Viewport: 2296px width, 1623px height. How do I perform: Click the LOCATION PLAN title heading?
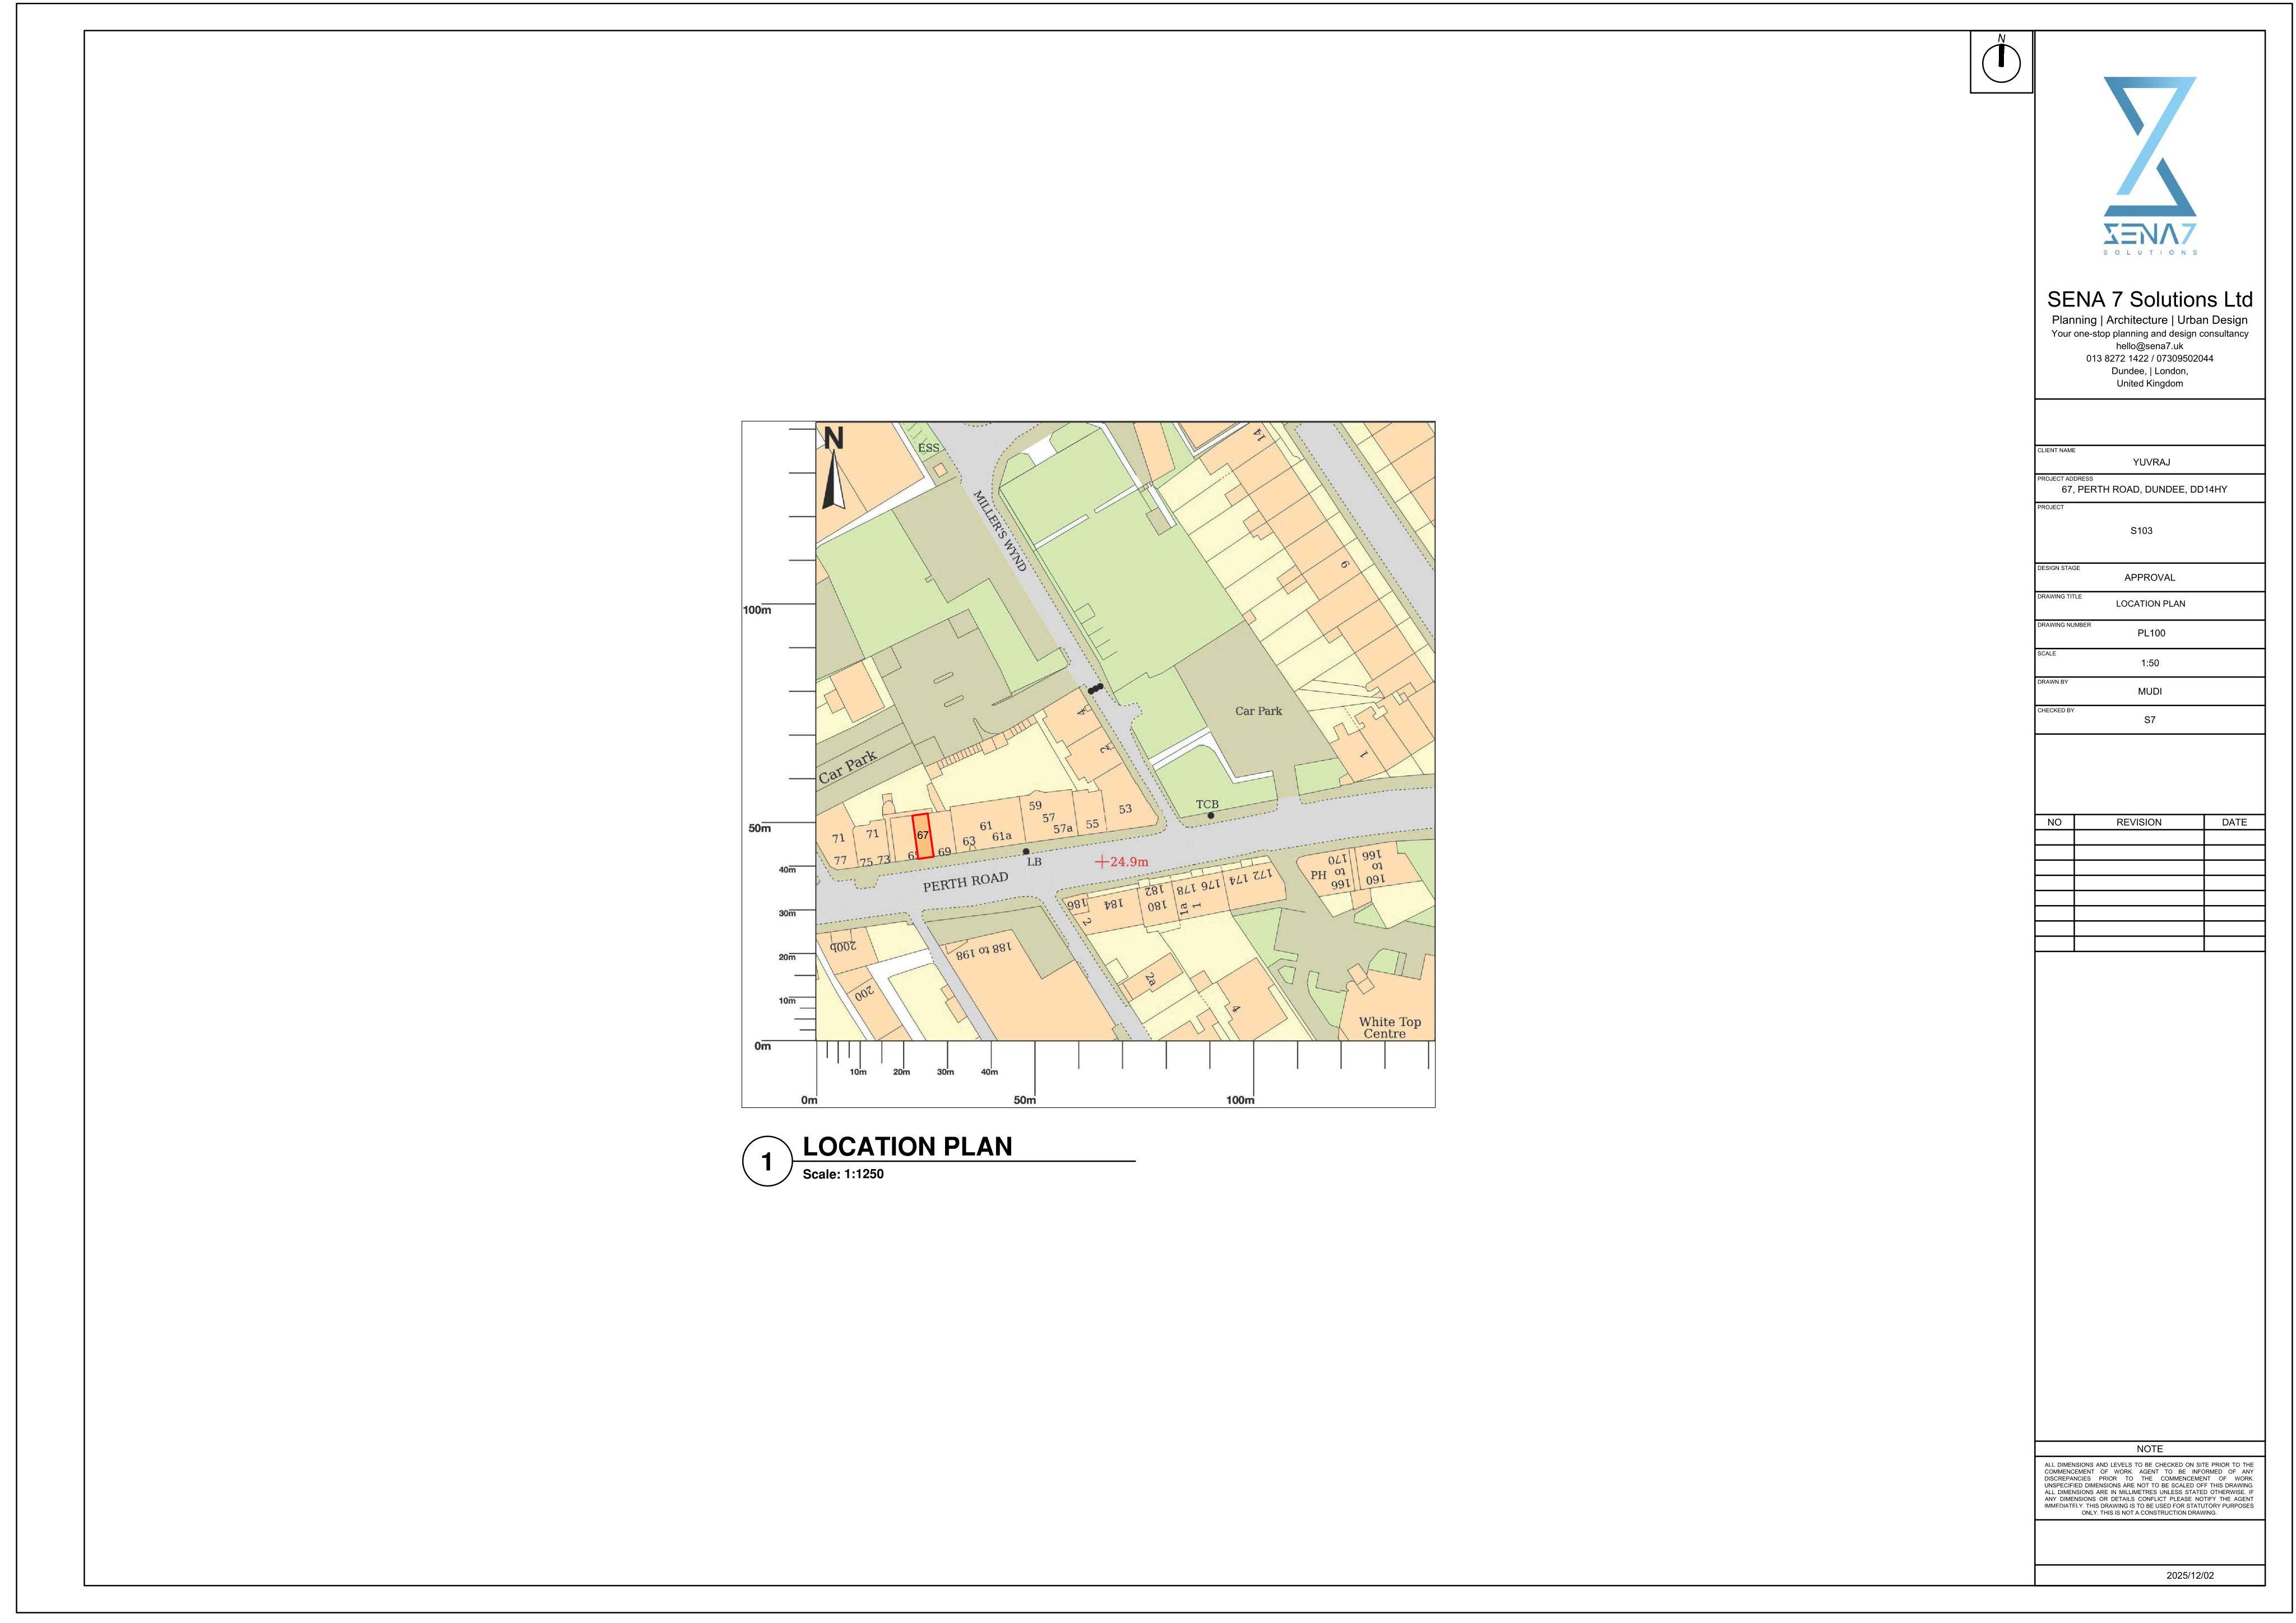[x=907, y=1147]
